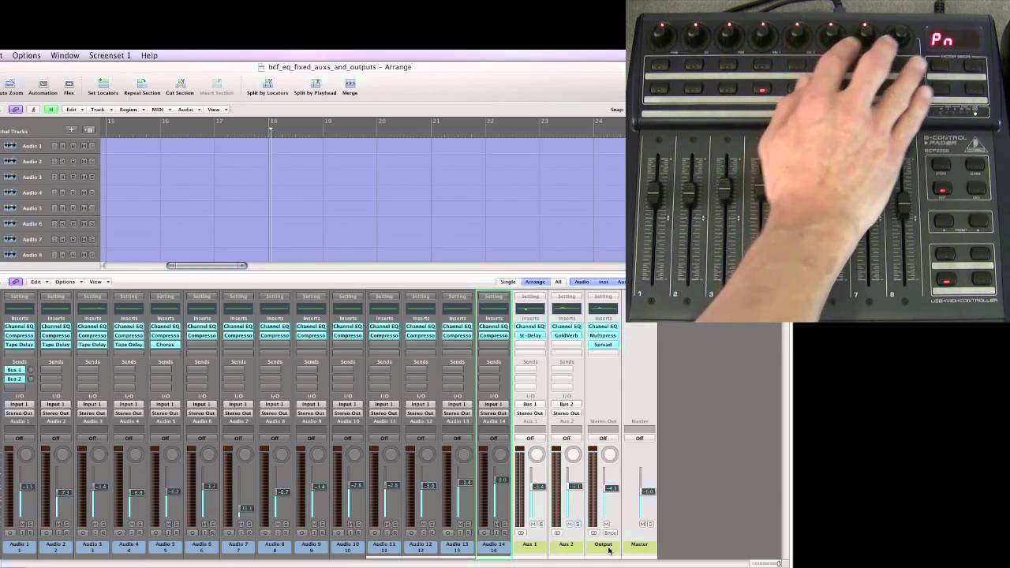The height and width of the screenshot is (568, 1010).
Task: Record-enable the Audio 2 track in Arrange
Action: point(73,162)
